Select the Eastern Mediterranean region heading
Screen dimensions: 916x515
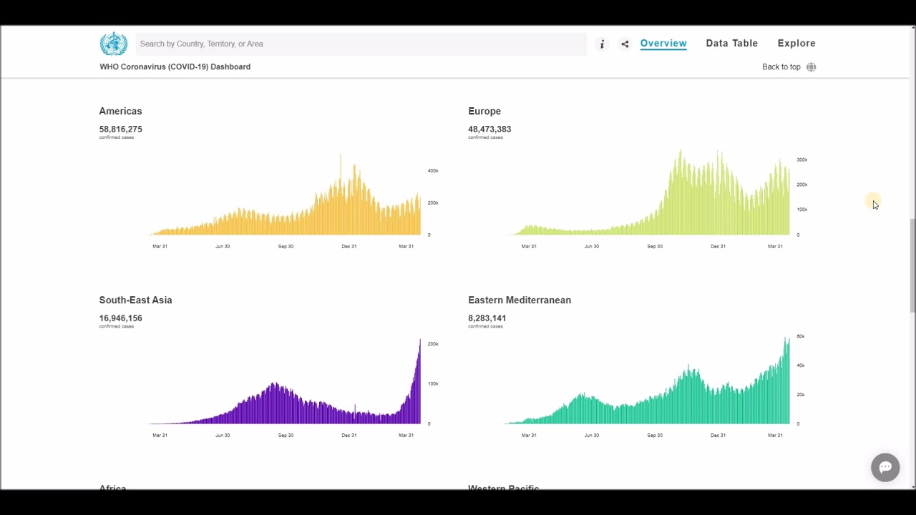click(520, 300)
